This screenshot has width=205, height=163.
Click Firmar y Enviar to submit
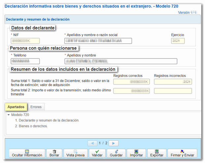click(x=182, y=153)
